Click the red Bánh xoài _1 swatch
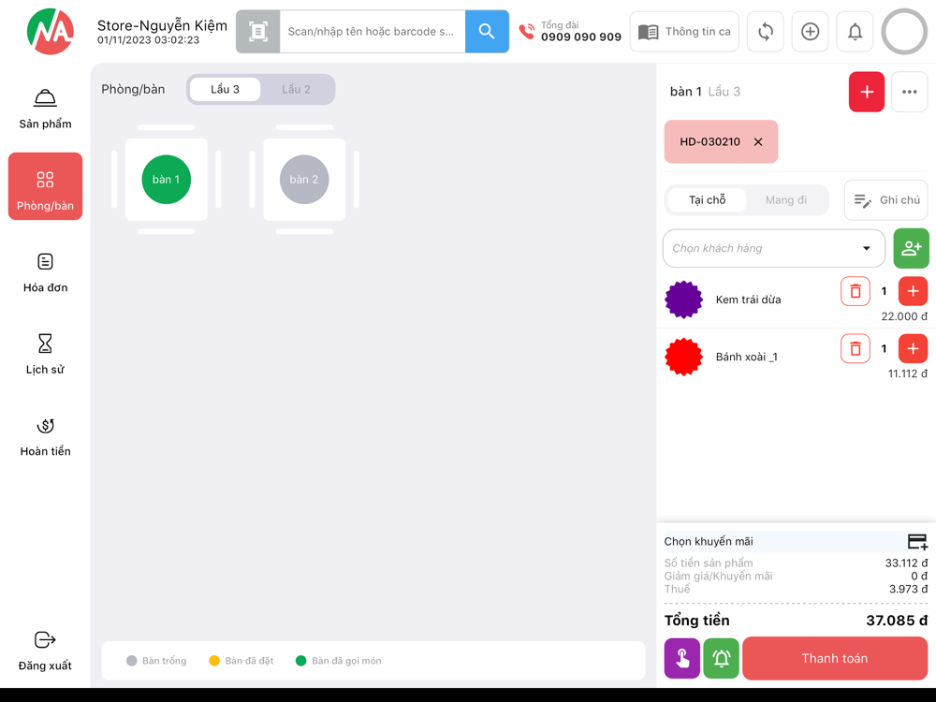Image resolution: width=936 pixels, height=702 pixels. pyautogui.click(x=683, y=357)
